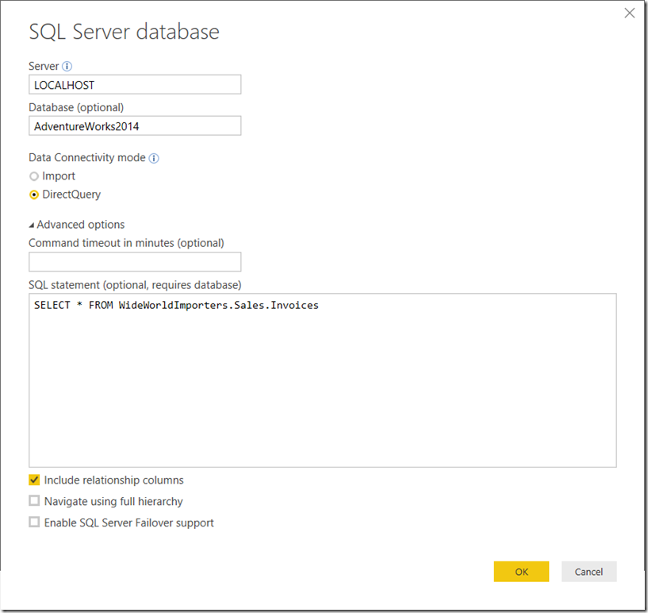Cancel the SQL Server database dialog

(x=589, y=572)
